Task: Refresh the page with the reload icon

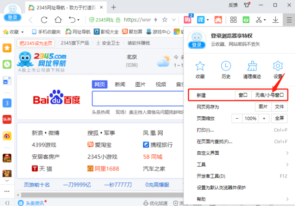Action: (x=45, y=20)
